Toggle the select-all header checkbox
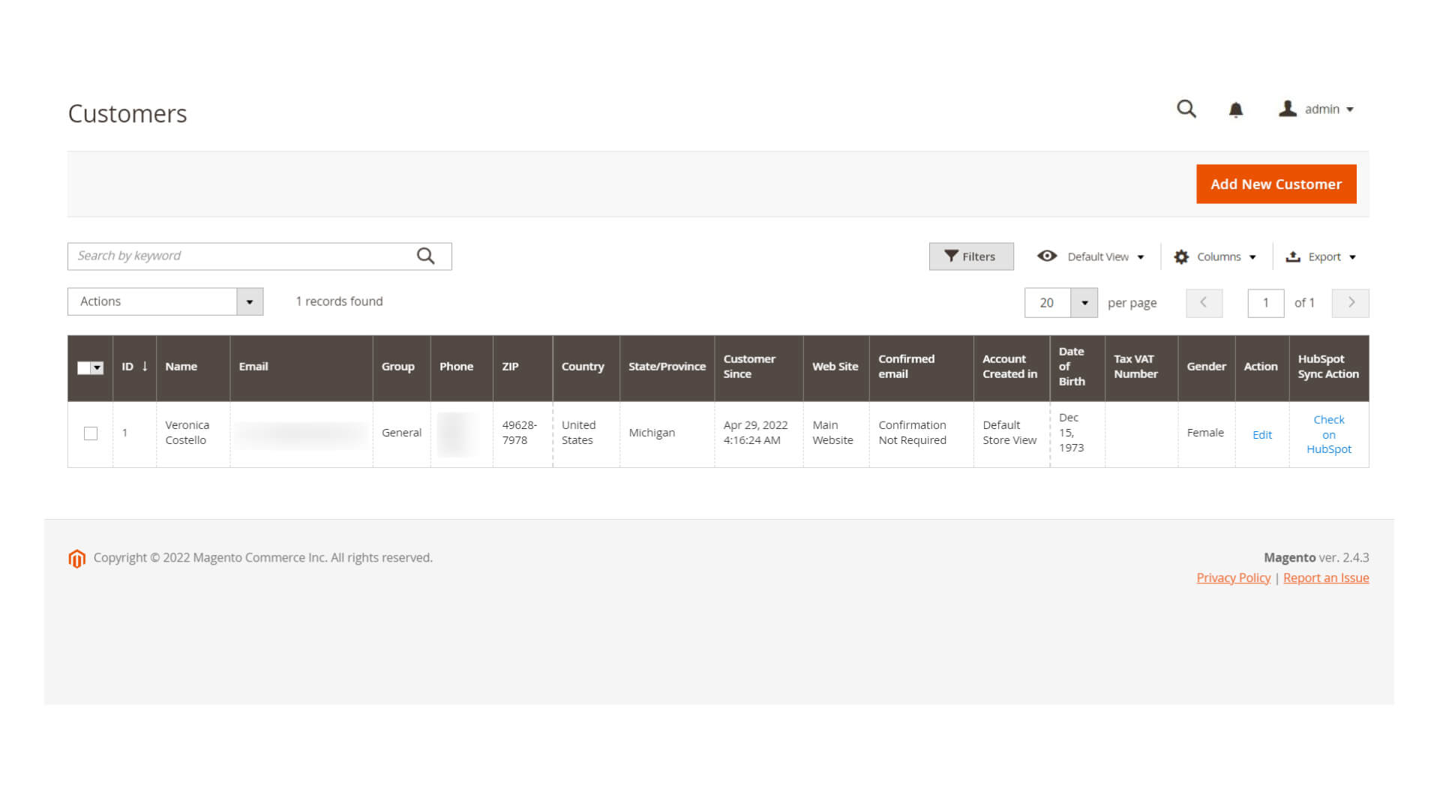The width and height of the screenshot is (1440, 810). coord(83,367)
